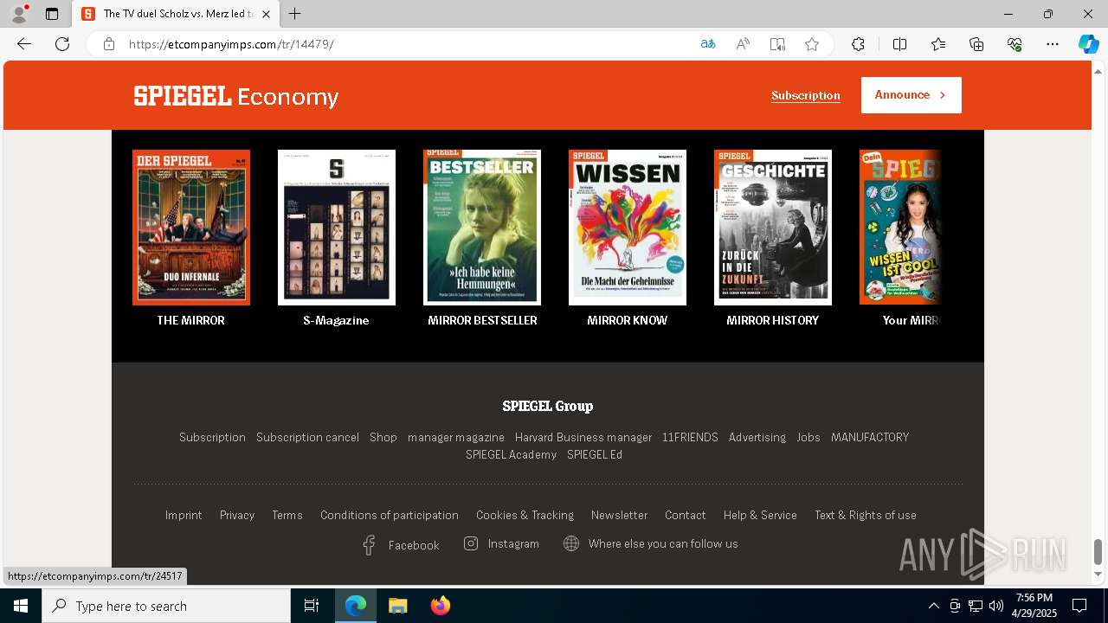1108x623 pixels.
Task: Open the manager magazine link
Action: point(456,437)
